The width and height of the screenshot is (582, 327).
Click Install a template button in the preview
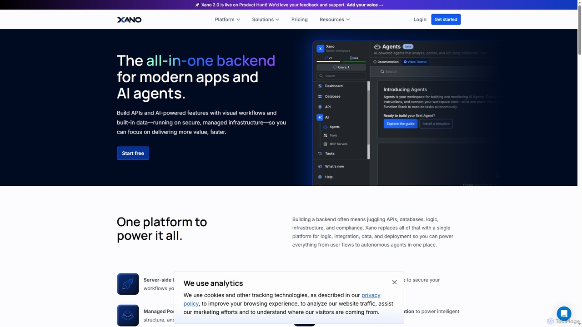coord(436,124)
